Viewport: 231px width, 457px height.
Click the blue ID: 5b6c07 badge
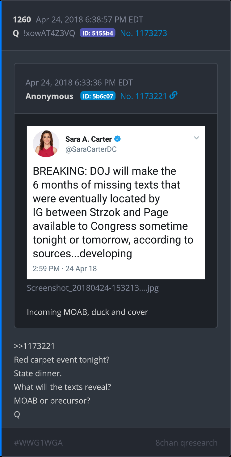[98, 96]
